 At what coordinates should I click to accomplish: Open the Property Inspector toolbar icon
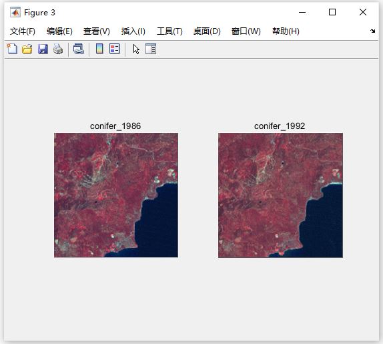pos(151,49)
